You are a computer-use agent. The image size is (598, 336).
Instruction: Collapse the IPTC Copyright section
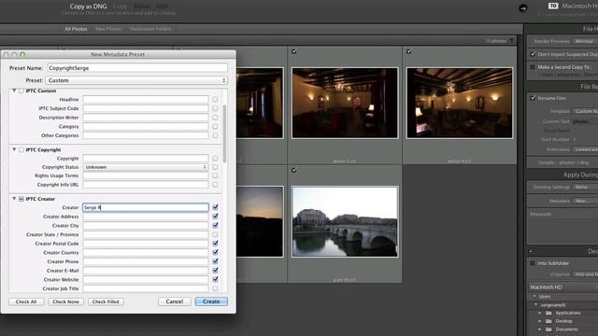(x=14, y=149)
